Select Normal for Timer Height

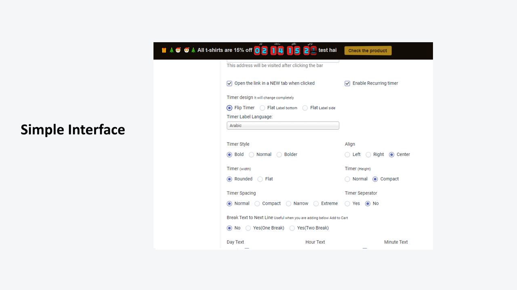[x=347, y=179]
